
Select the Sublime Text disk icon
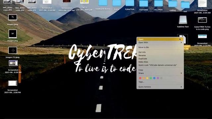183,20
